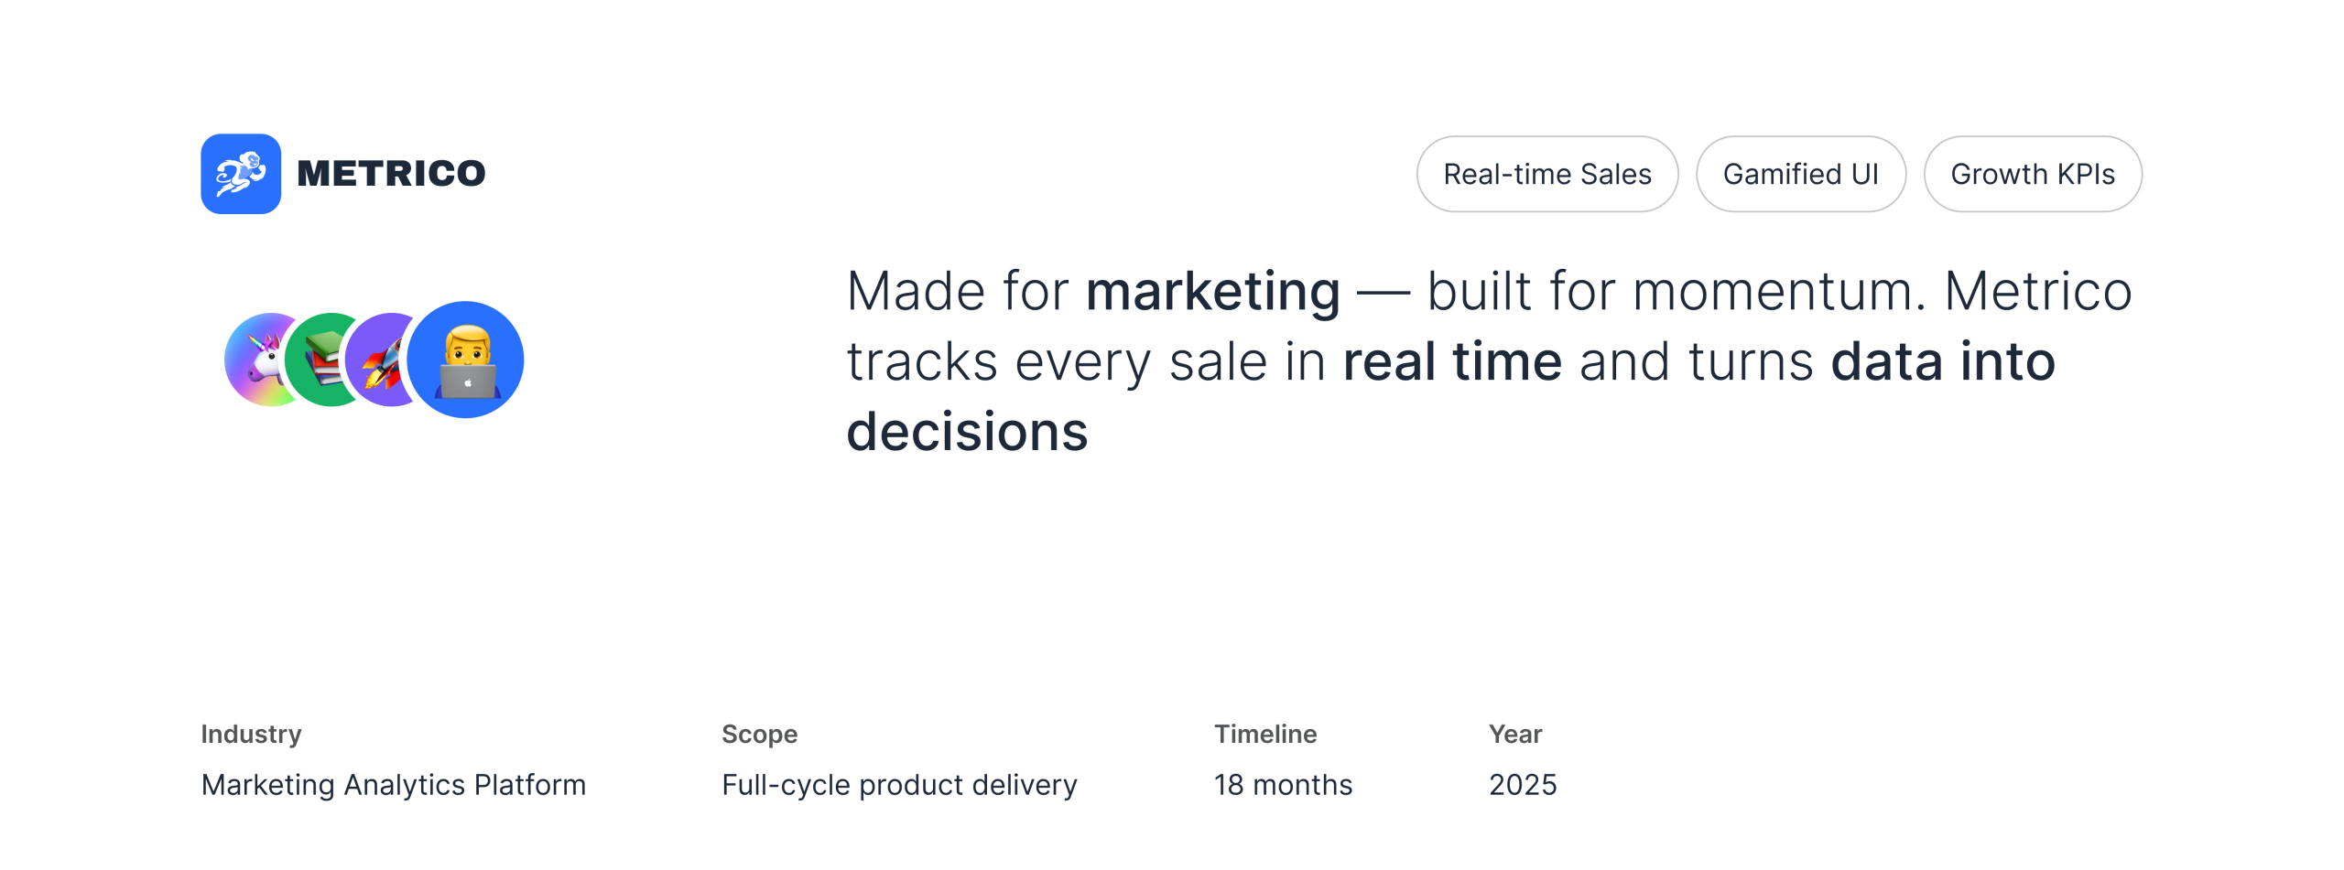Click the METRICO wordmark text
Image resolution: width=2344 pixels, height=870 pixels.
pyautogui.click(x=391, y=174)
